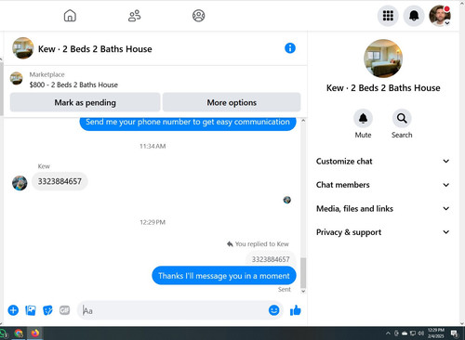Viewport: 465px width, 340px height.
Task: Expand the Privacy & support section
Action: click(382, 232)
